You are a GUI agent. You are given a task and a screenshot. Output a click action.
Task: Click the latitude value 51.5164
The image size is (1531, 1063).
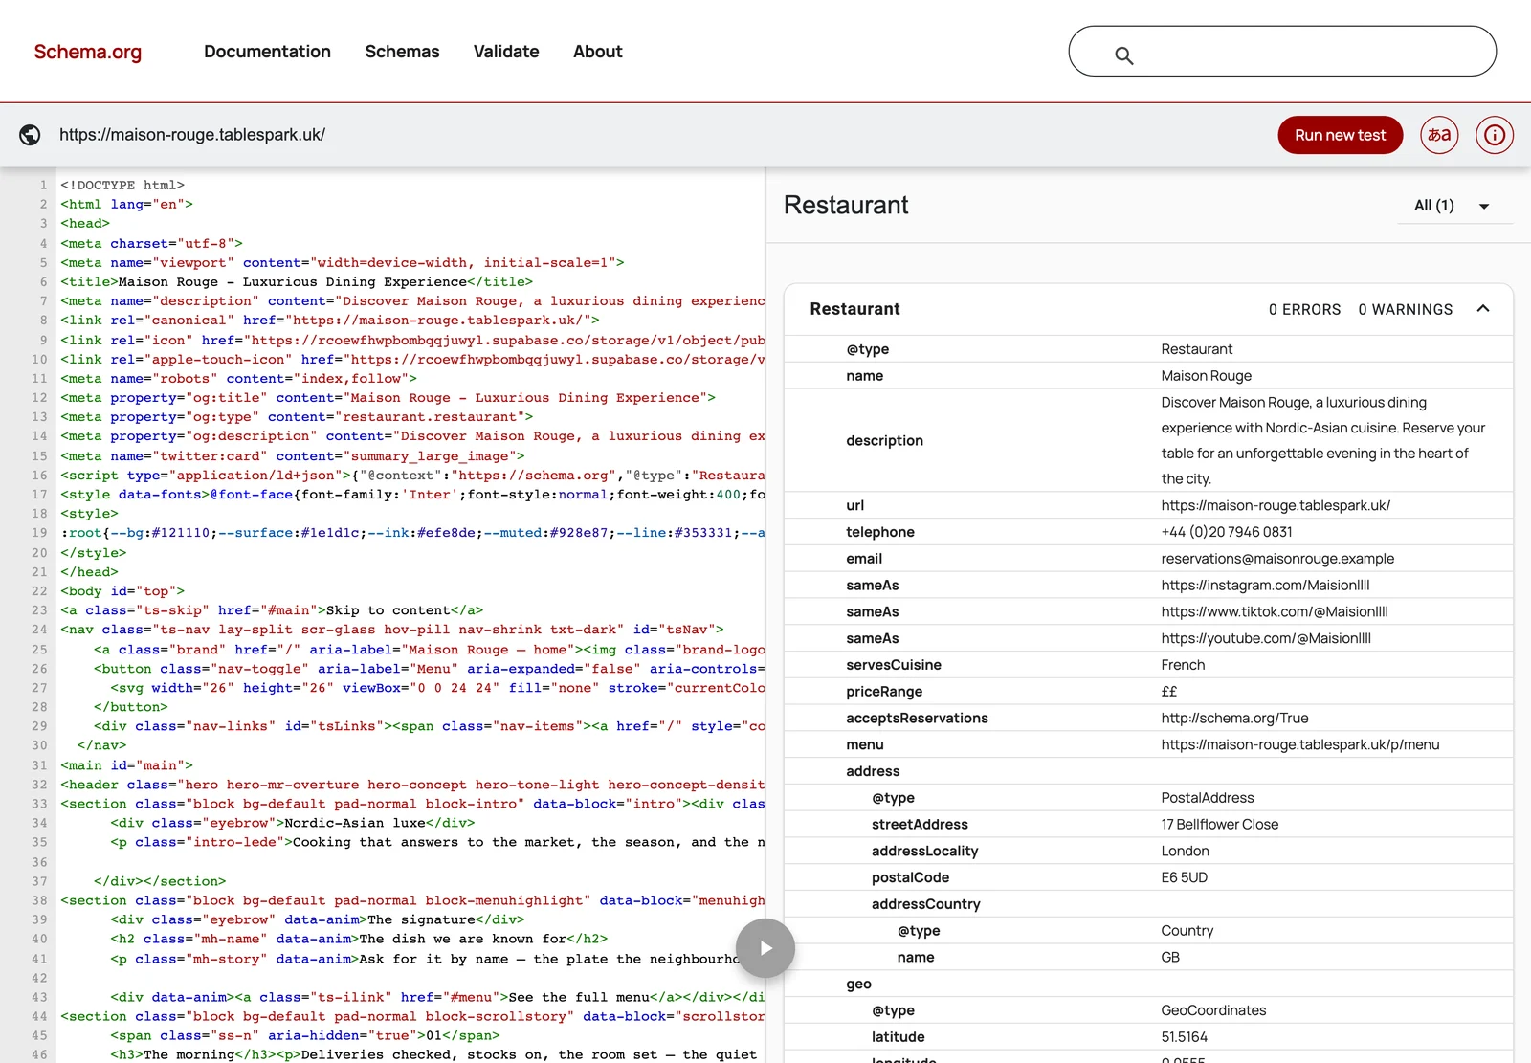[1184, 1037]
